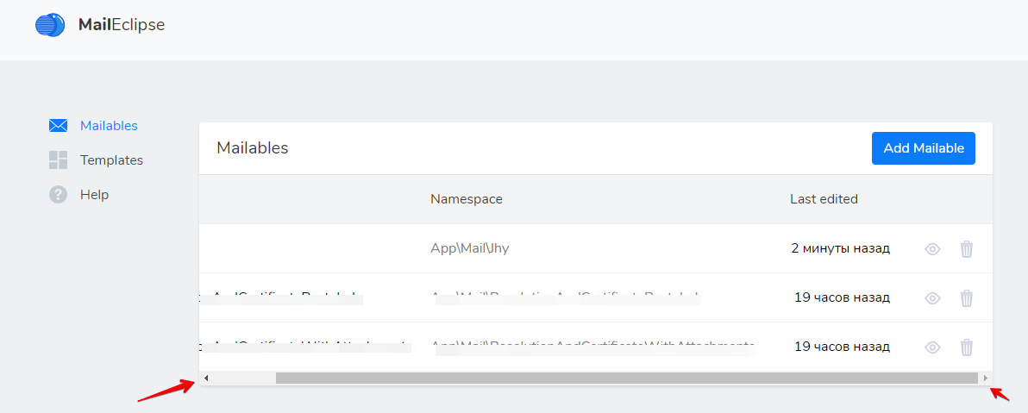This screenshot has width=1028, height=413.
Task: Click the question mark Help icon
Action: tap(59, 195)
